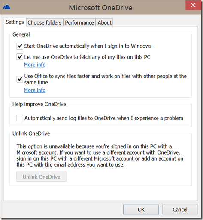Click the Unlink OneDrive group heading
Image resolution: width=203 pixels, height=220 pixels.
click(x=31, y=133)
